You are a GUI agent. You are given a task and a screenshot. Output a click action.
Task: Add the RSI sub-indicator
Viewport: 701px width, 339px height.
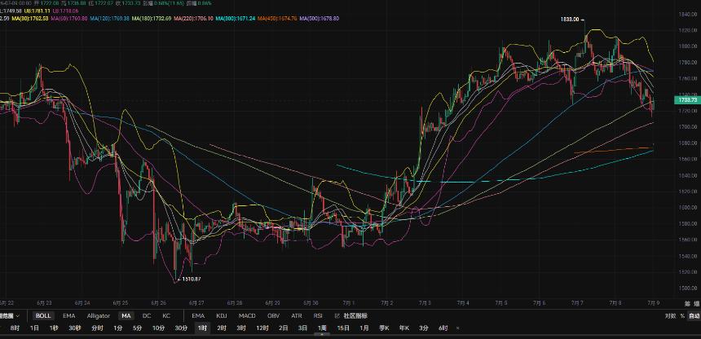[x=318, y=315]
